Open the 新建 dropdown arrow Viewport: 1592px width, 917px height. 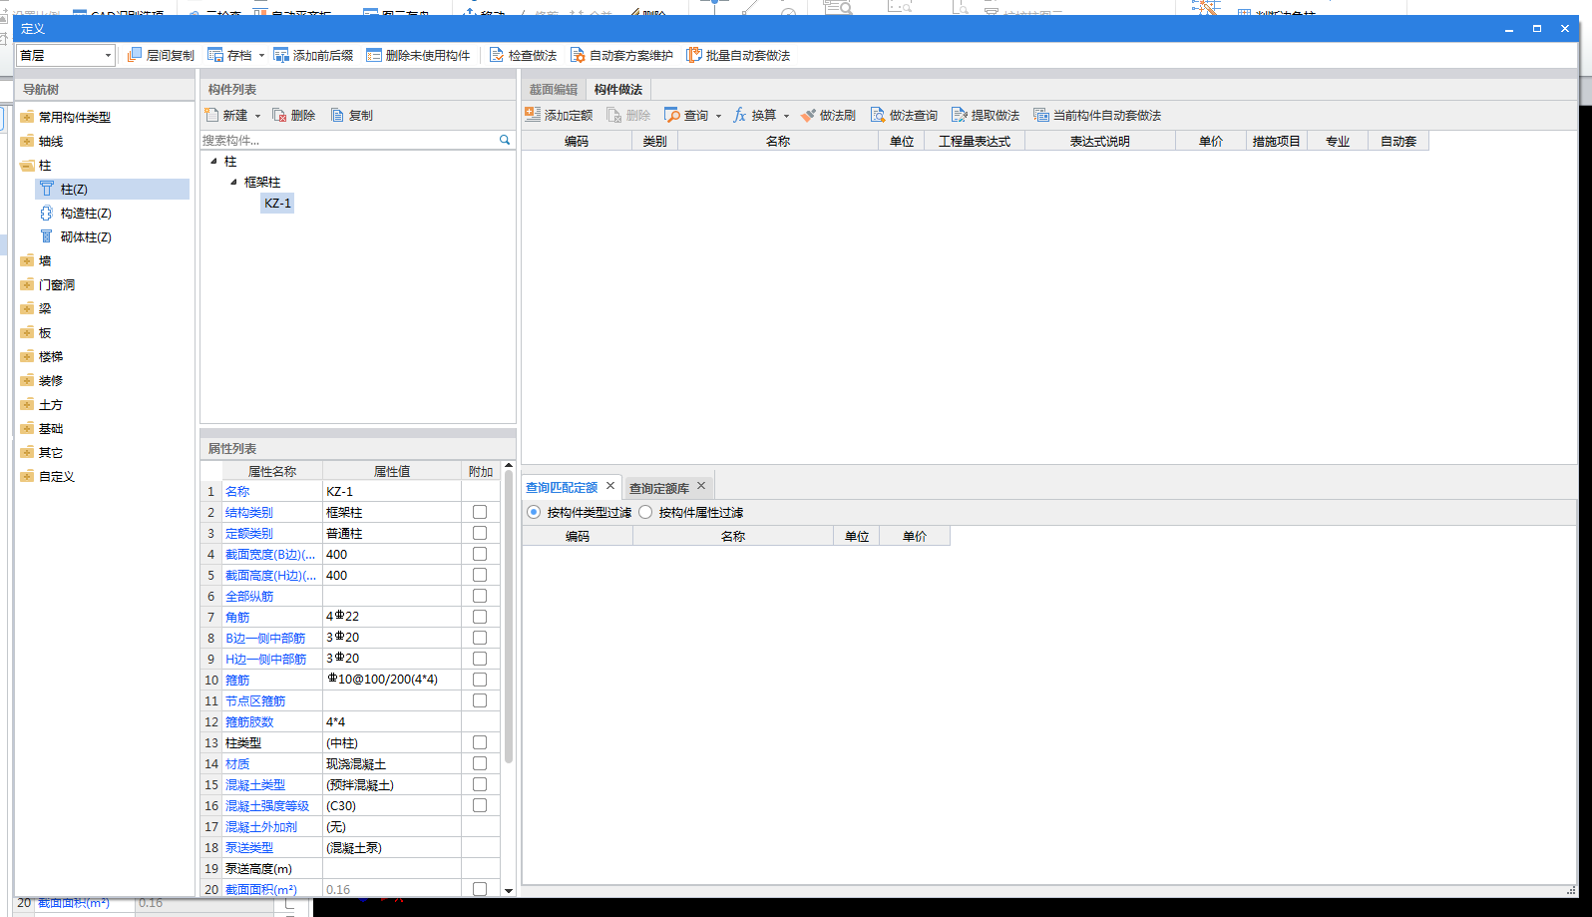coord(257,116)
